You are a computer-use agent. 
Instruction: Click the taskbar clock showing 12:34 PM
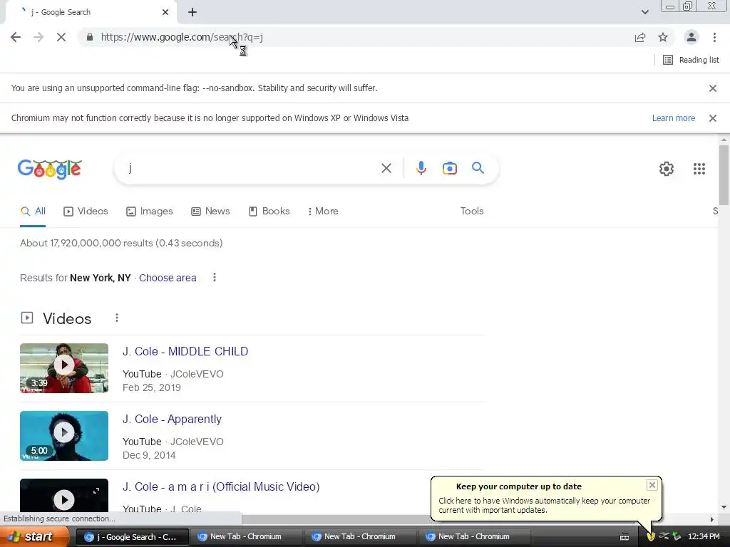pyautogui.click(x=704, y=537)
